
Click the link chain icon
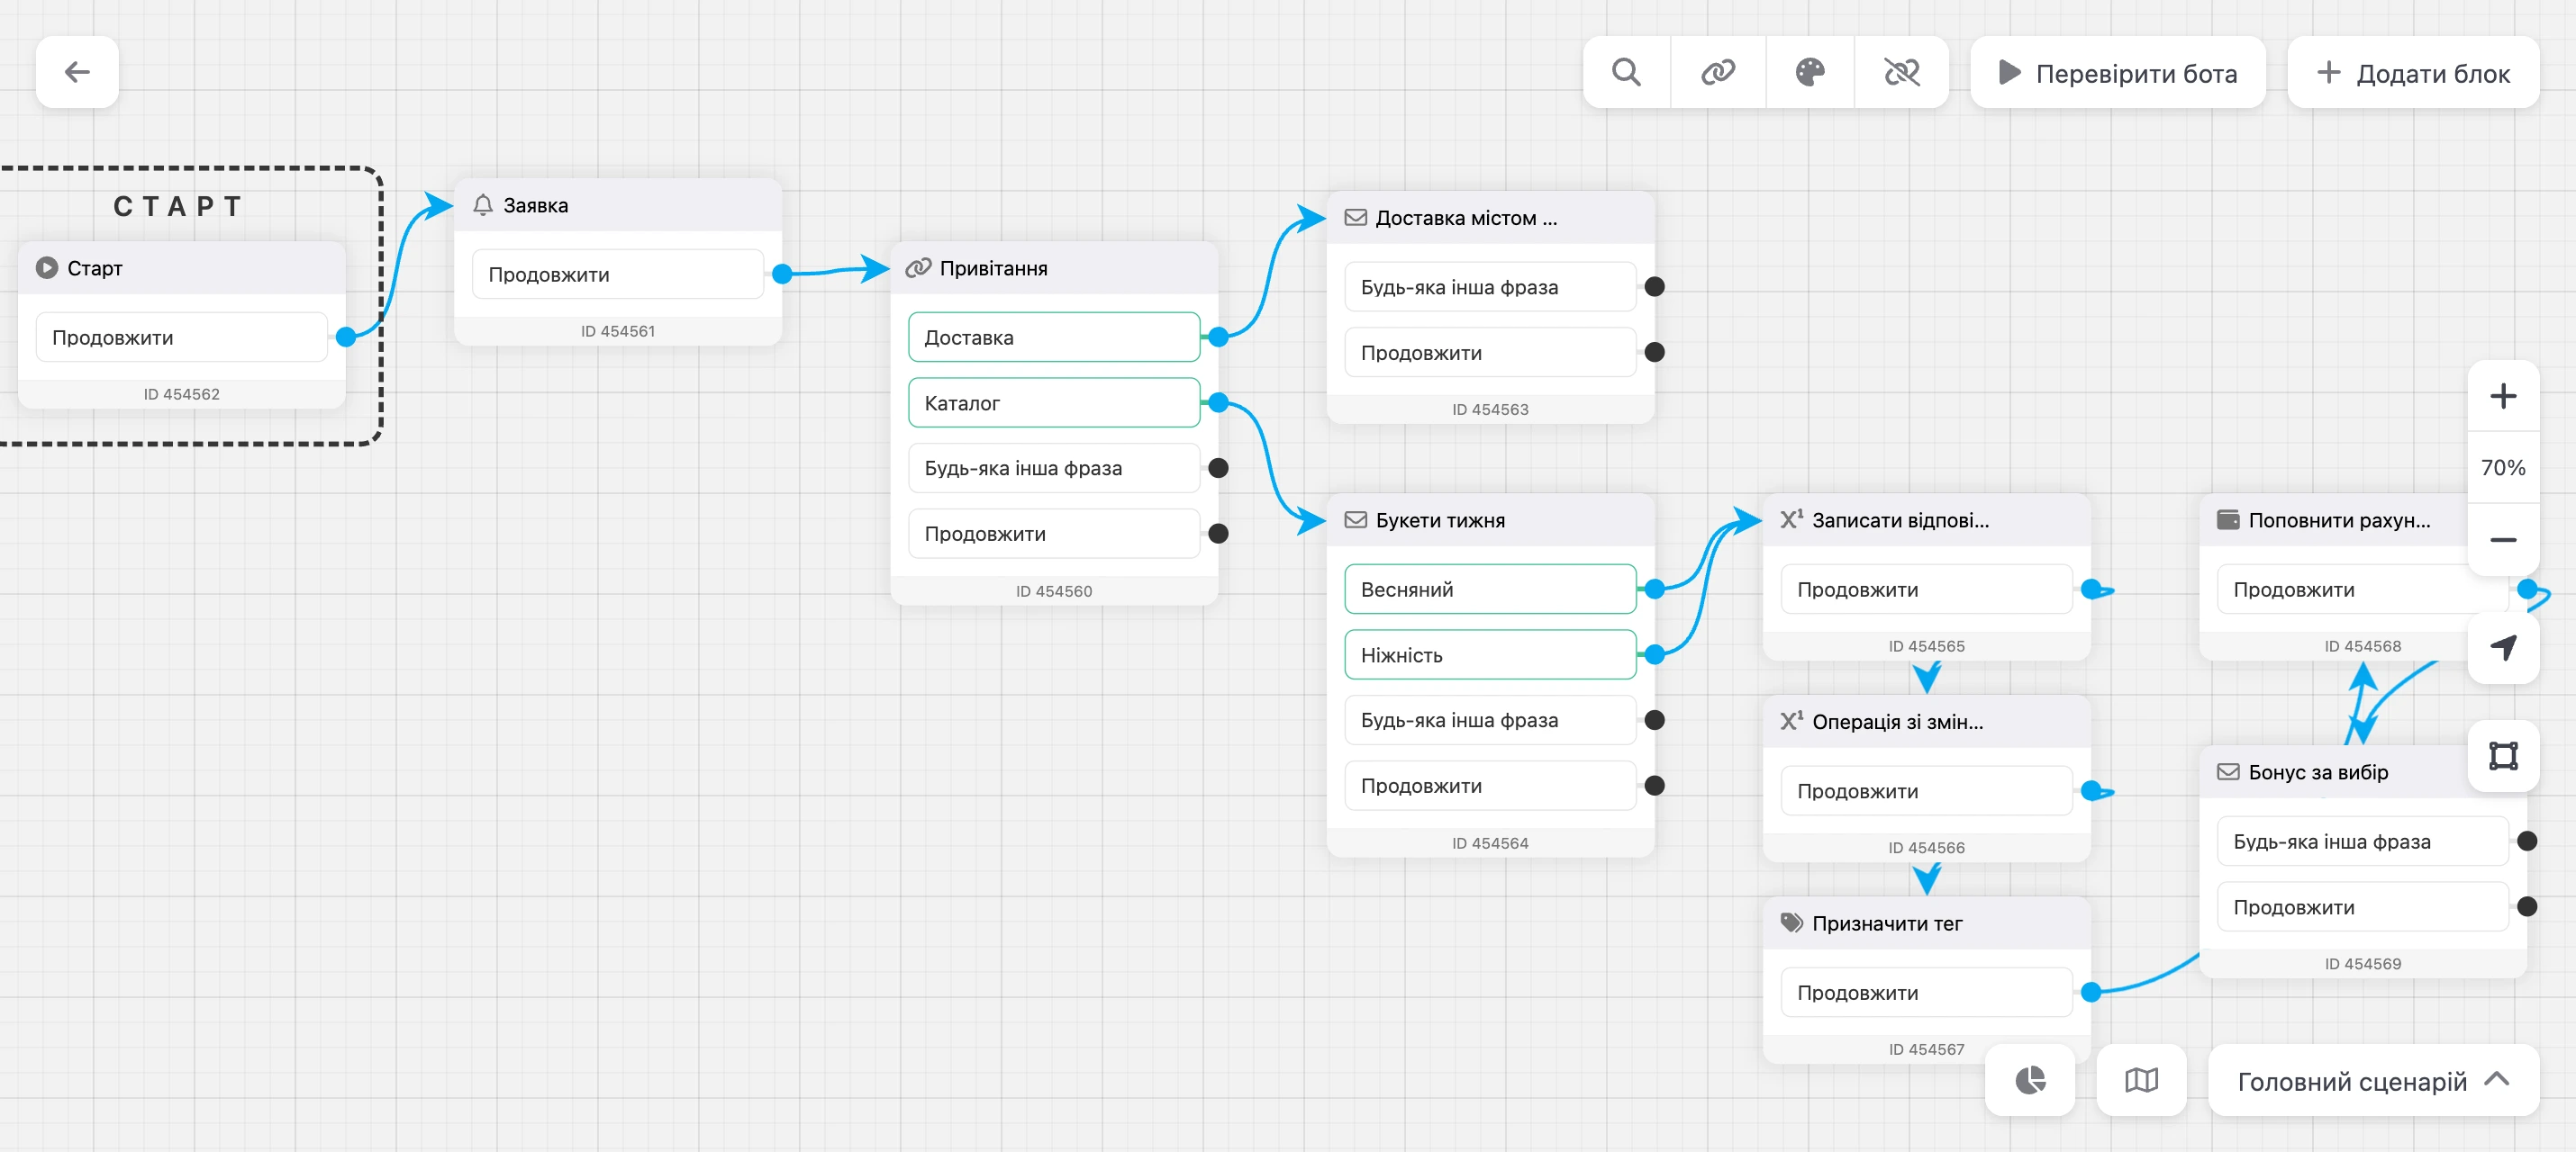tap(1718, 72)
